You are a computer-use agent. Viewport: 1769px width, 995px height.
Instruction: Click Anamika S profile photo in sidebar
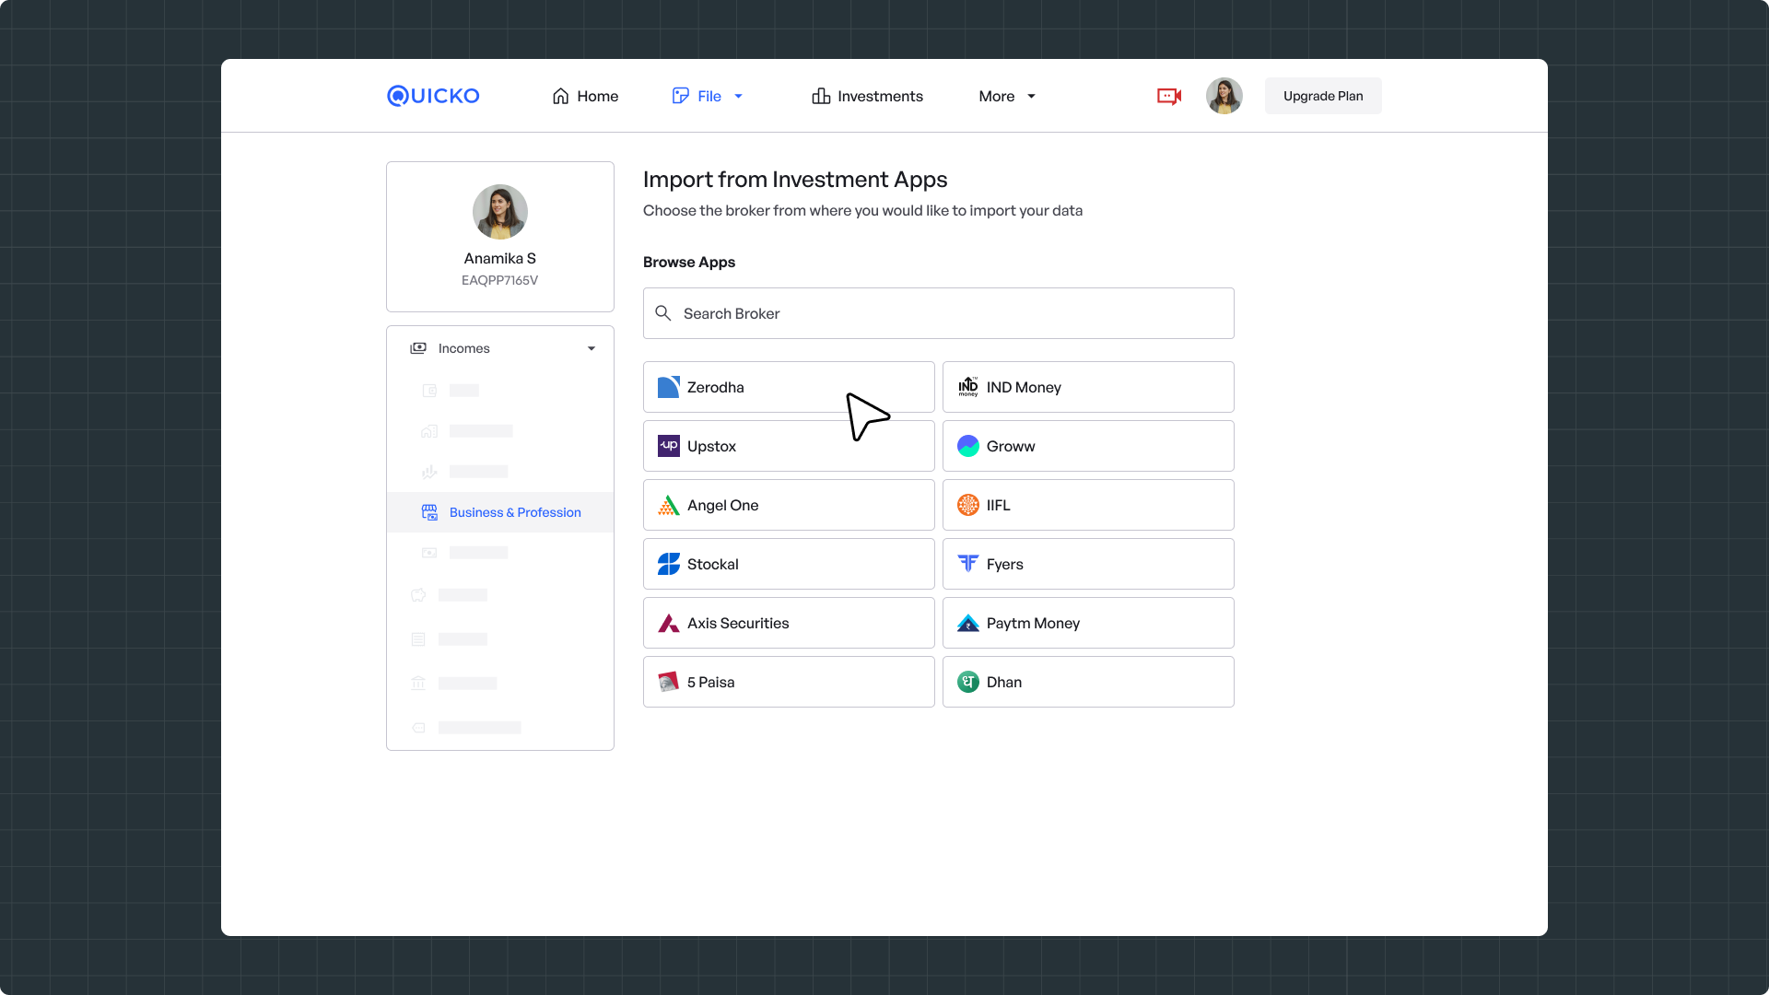coord(500,212)
